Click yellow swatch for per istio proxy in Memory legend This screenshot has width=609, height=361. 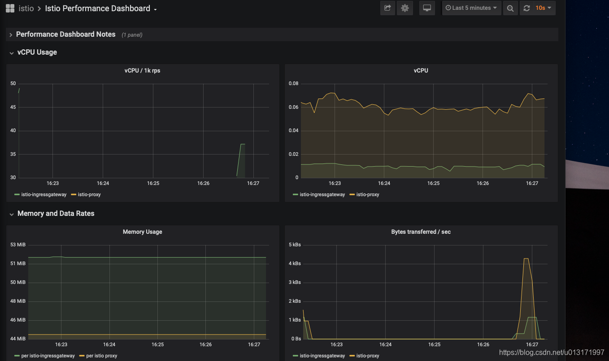click(82, 356)
